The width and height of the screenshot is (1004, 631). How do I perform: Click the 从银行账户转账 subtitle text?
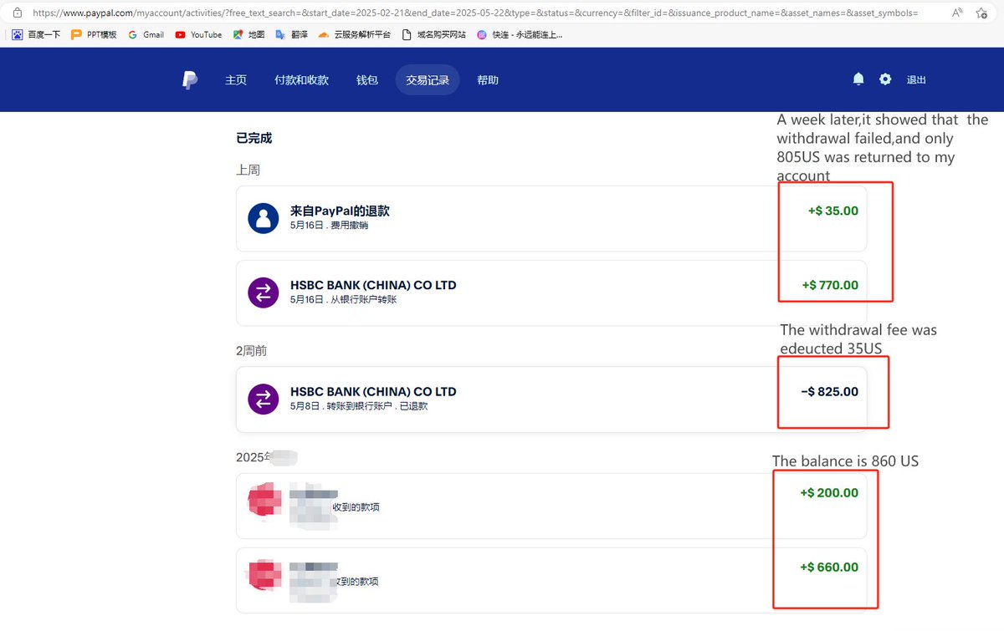click(364, 299)
